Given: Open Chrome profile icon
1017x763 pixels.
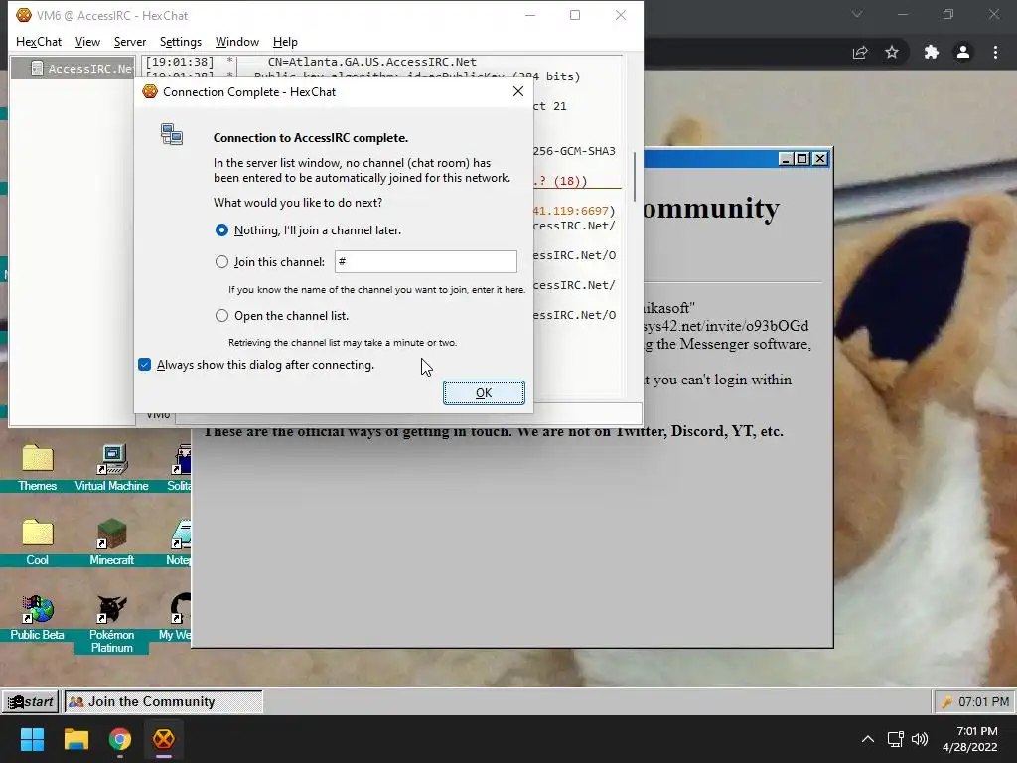Looking at the screenshot, I should [963, 52].
